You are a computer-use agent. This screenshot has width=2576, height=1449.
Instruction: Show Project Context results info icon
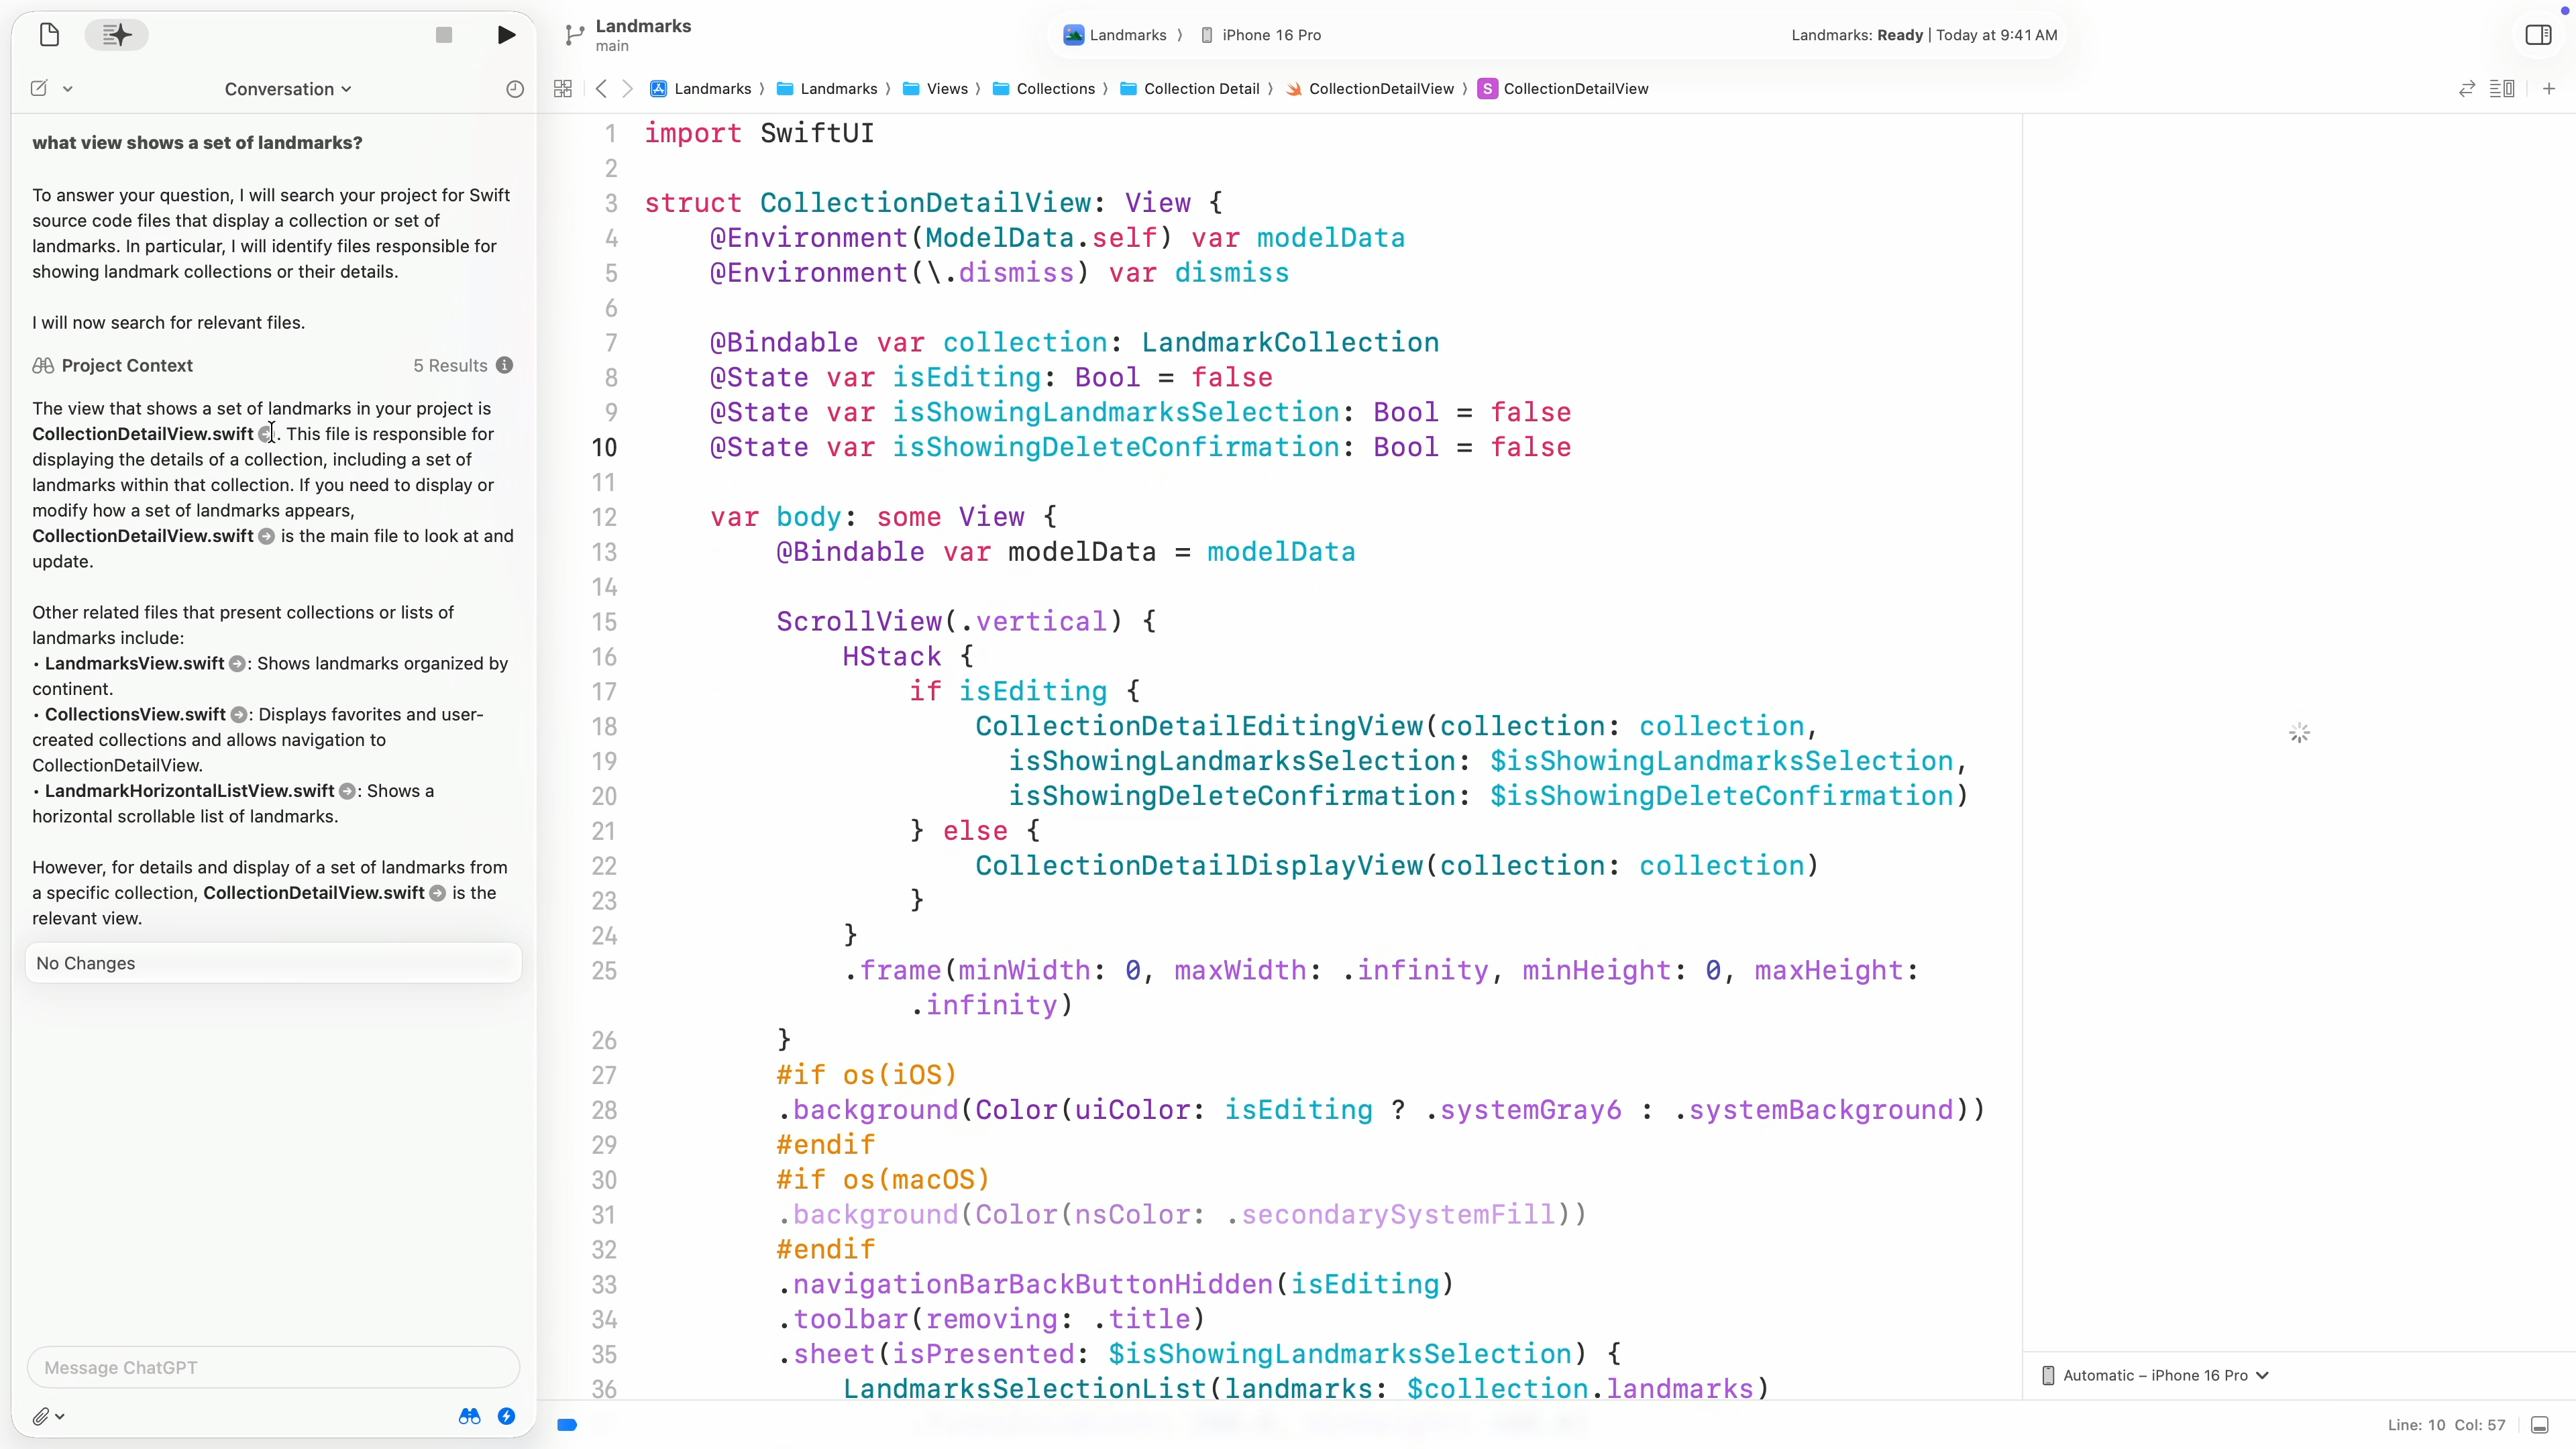[505, 366]
